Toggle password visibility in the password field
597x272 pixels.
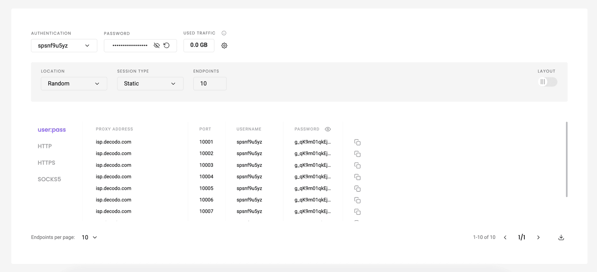(157, 46)
